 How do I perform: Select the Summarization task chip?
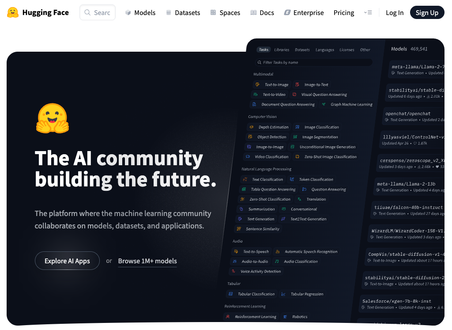click(x=257, y=209)
